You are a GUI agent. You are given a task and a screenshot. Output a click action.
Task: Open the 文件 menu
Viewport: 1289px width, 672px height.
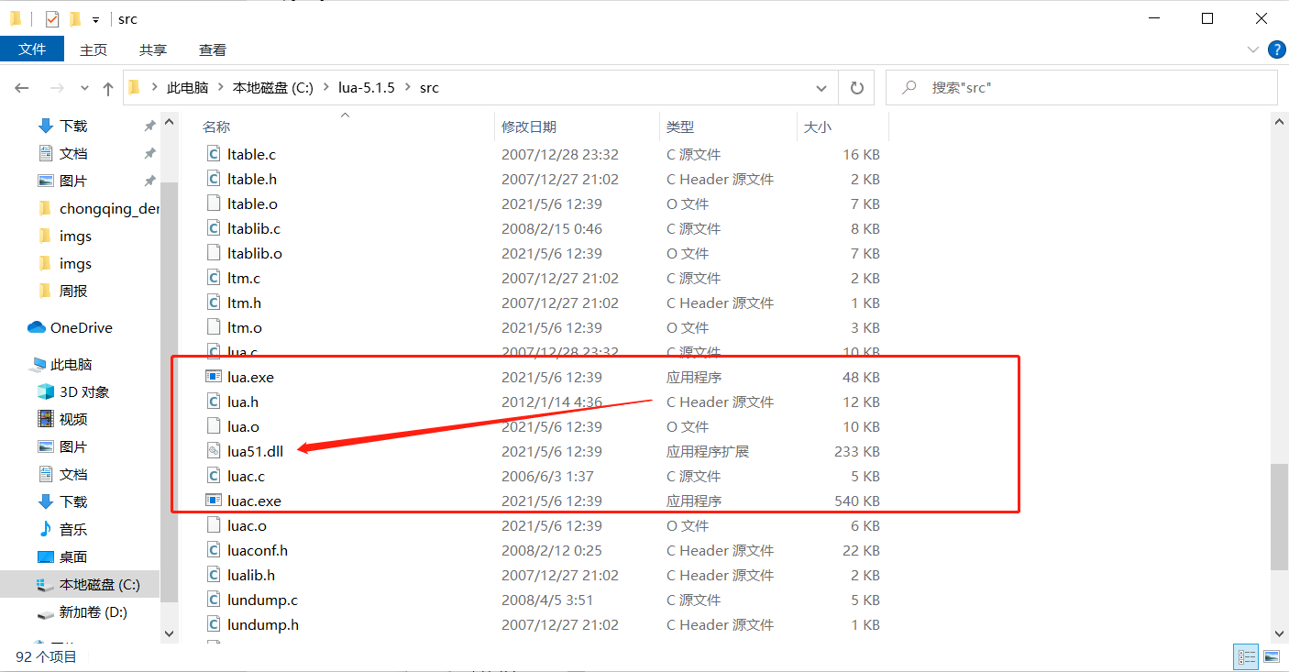32,50
